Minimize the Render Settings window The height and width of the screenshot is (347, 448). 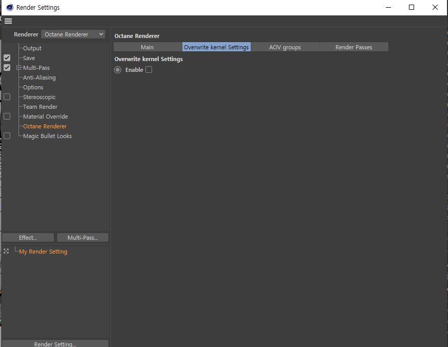[388, 7]
